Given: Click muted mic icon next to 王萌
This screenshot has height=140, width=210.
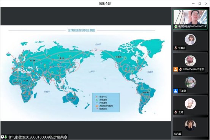Looking at the screenshot, I should click(176, 112).
